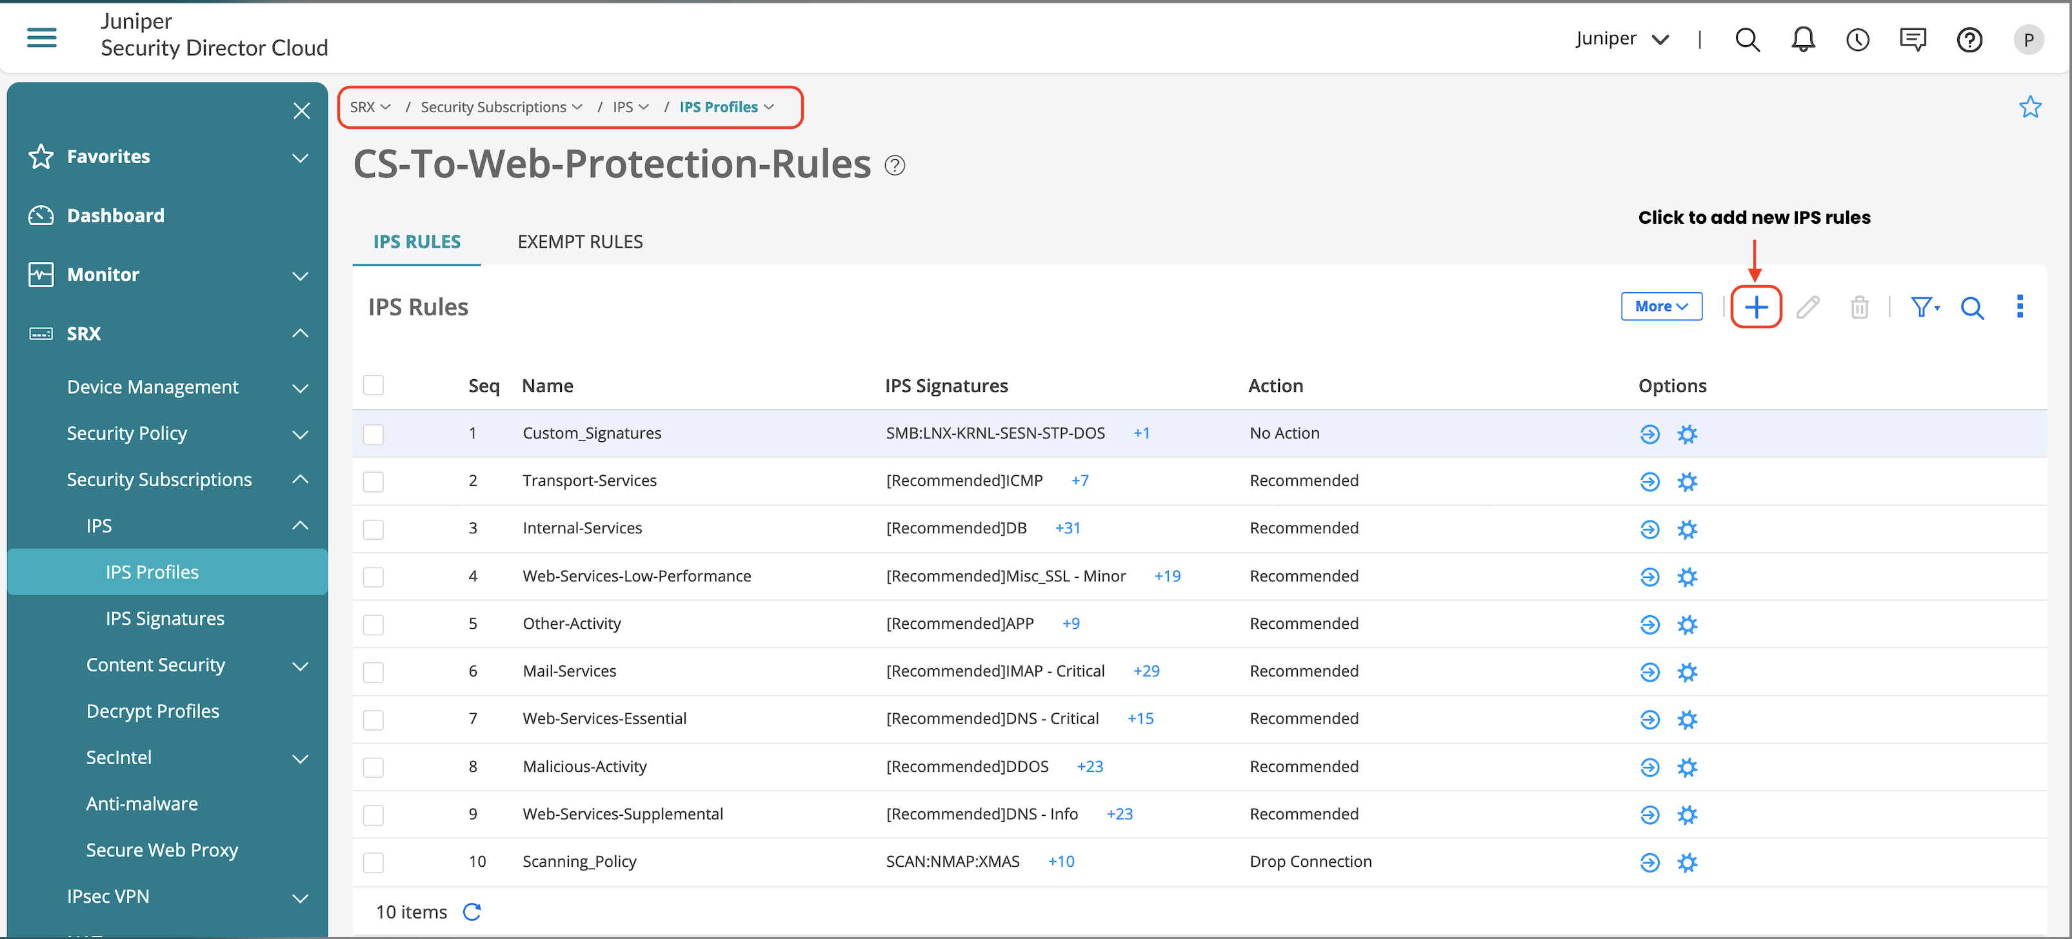Add page to favorites with star icon
The width and height of the screenshot is (2072, 939).
click(x=2029, y=107)
